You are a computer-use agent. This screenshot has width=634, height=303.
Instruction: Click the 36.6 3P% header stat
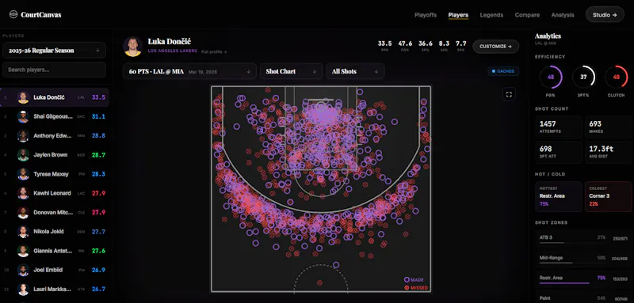[426, 45]
